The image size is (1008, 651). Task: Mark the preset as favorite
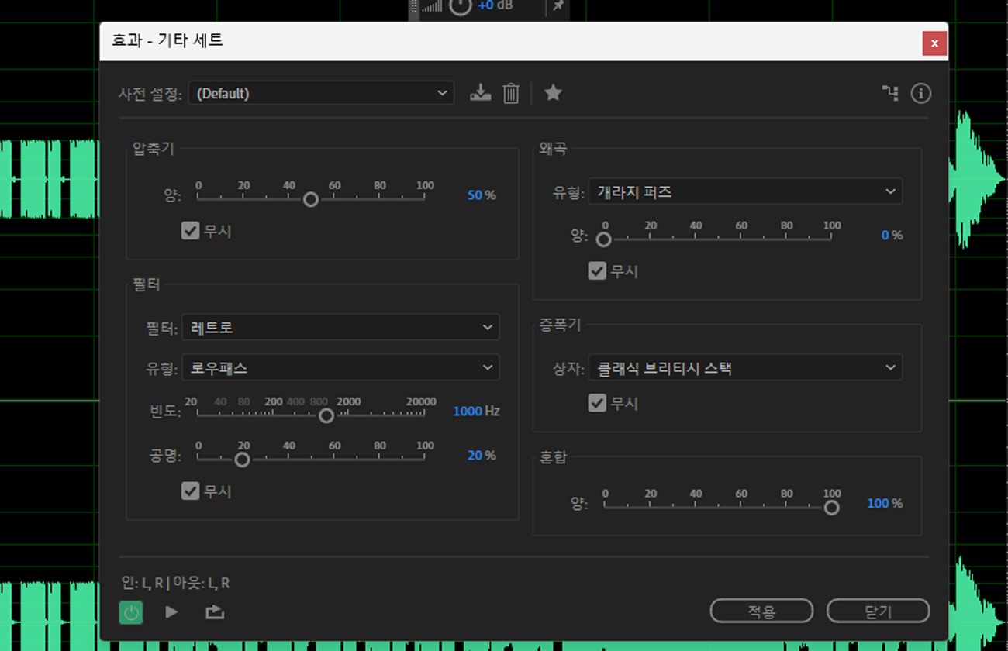point(553,92)
